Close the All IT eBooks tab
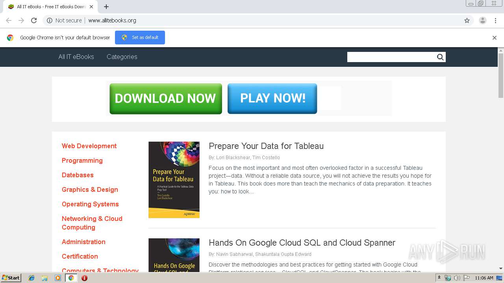Screen dimensions: 504x283 [x=92, y=7]
